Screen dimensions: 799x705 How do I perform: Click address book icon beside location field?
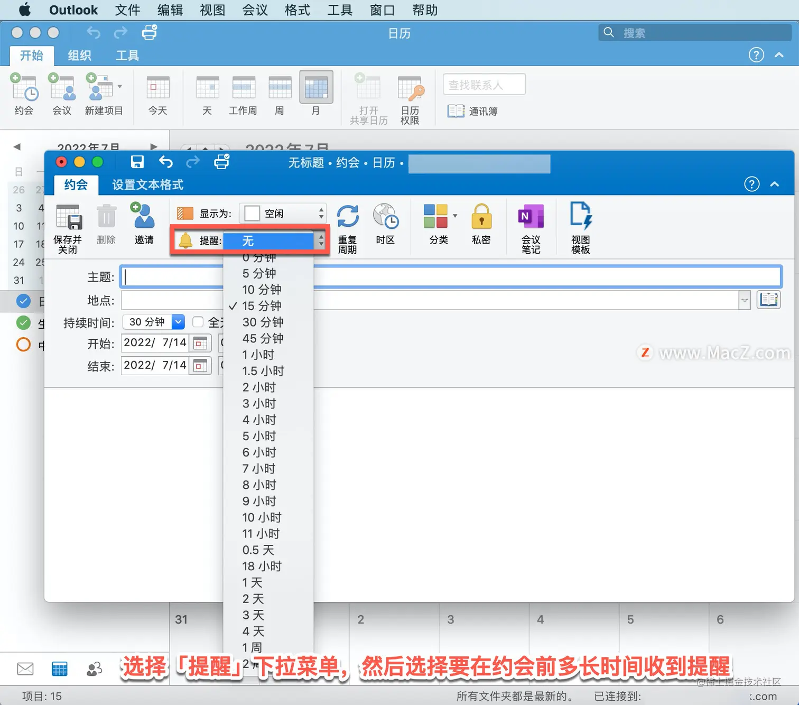click(769, 300)
